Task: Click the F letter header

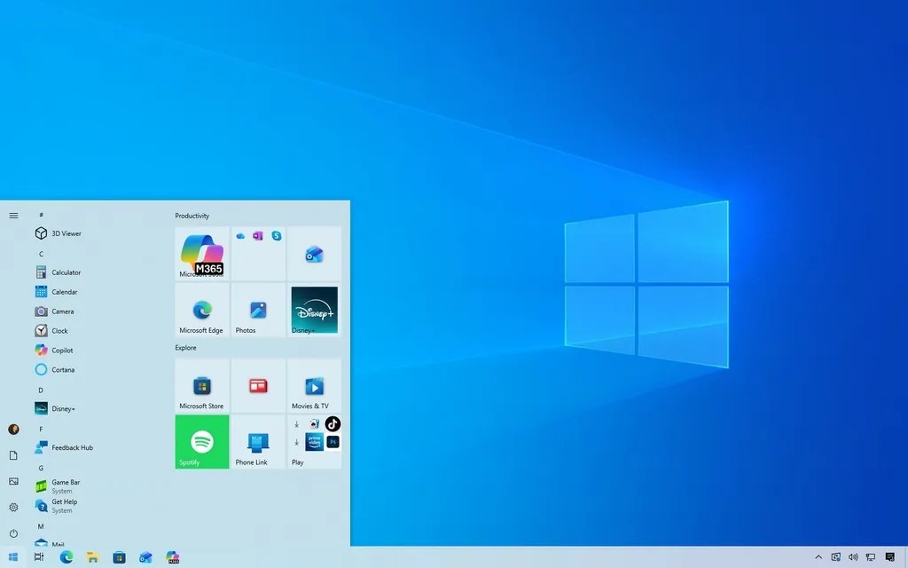Action: (41, 429)
